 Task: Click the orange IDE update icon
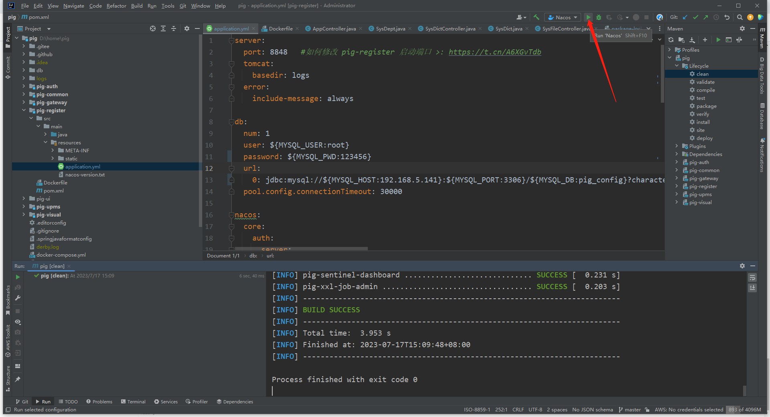coord(750,17)
